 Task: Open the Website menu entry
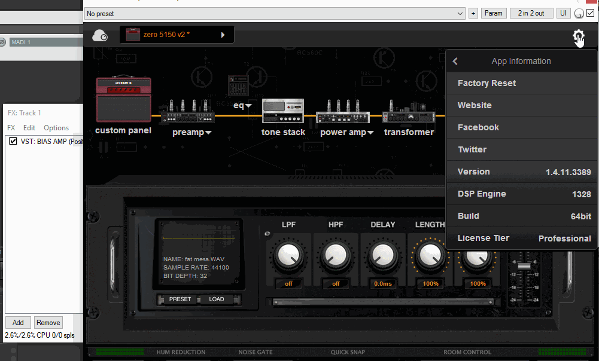tap(521, 105)
